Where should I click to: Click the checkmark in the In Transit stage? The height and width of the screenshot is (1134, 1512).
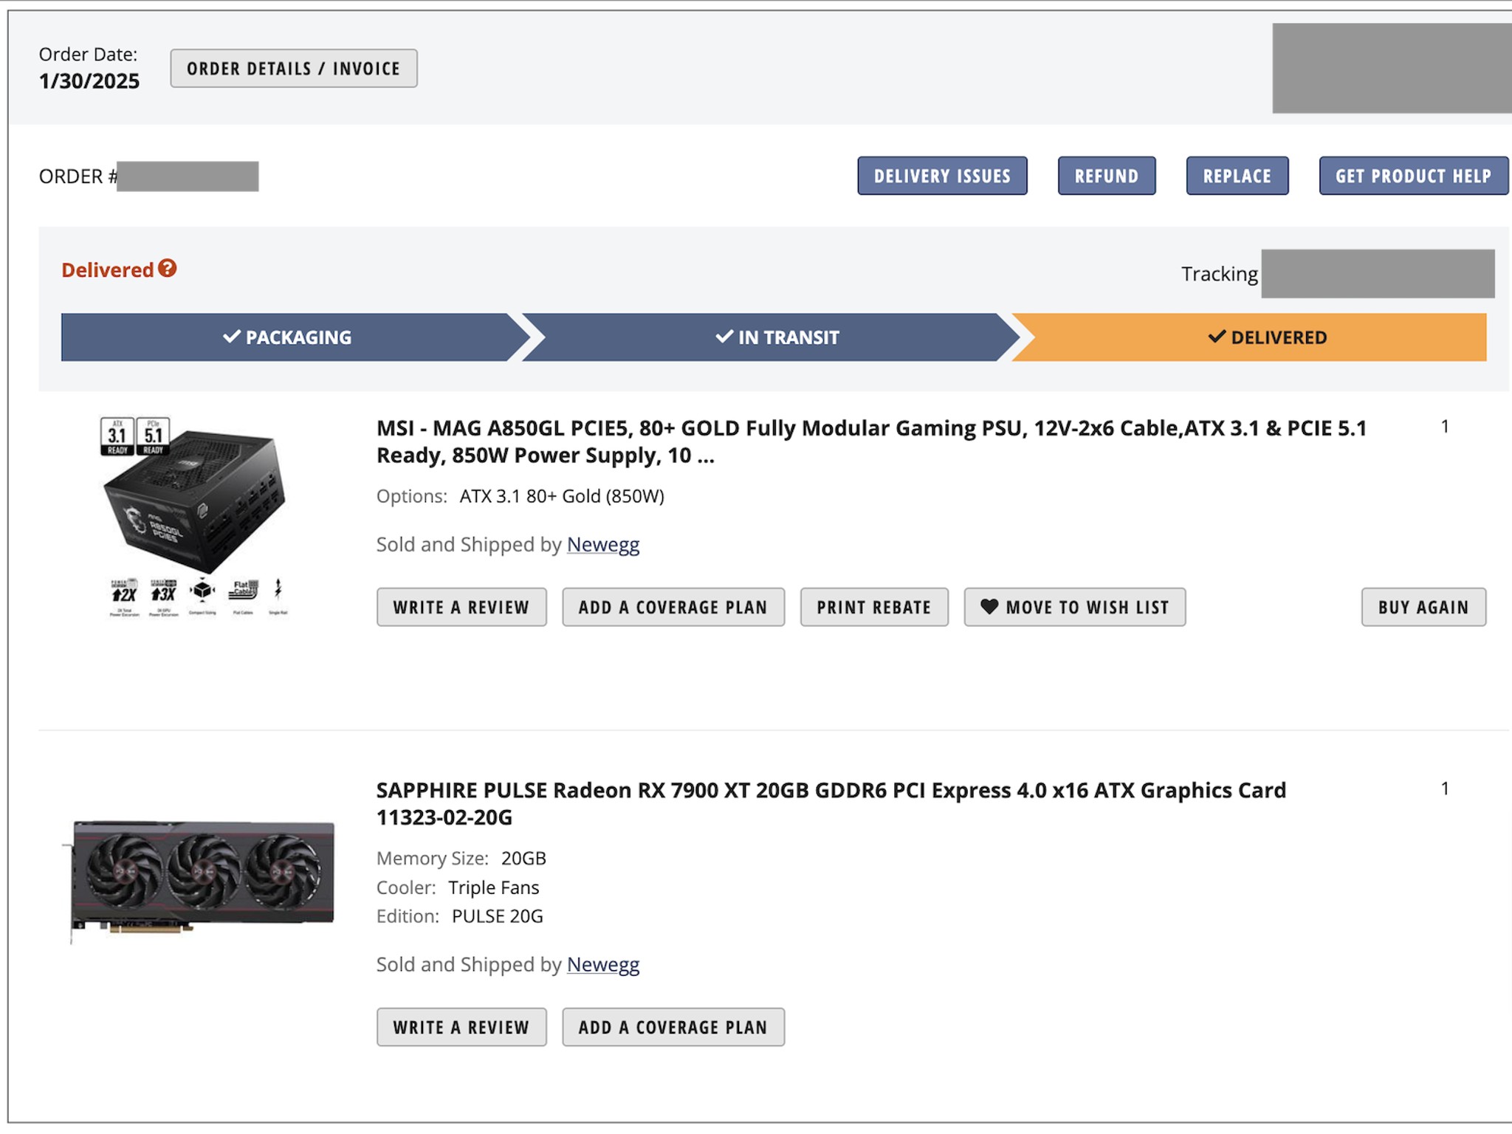[x=724, y=337]
